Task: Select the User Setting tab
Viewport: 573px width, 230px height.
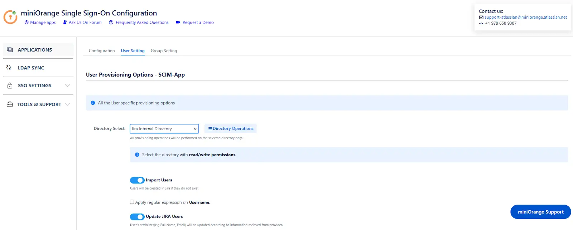Action: [x=133, y=51]
